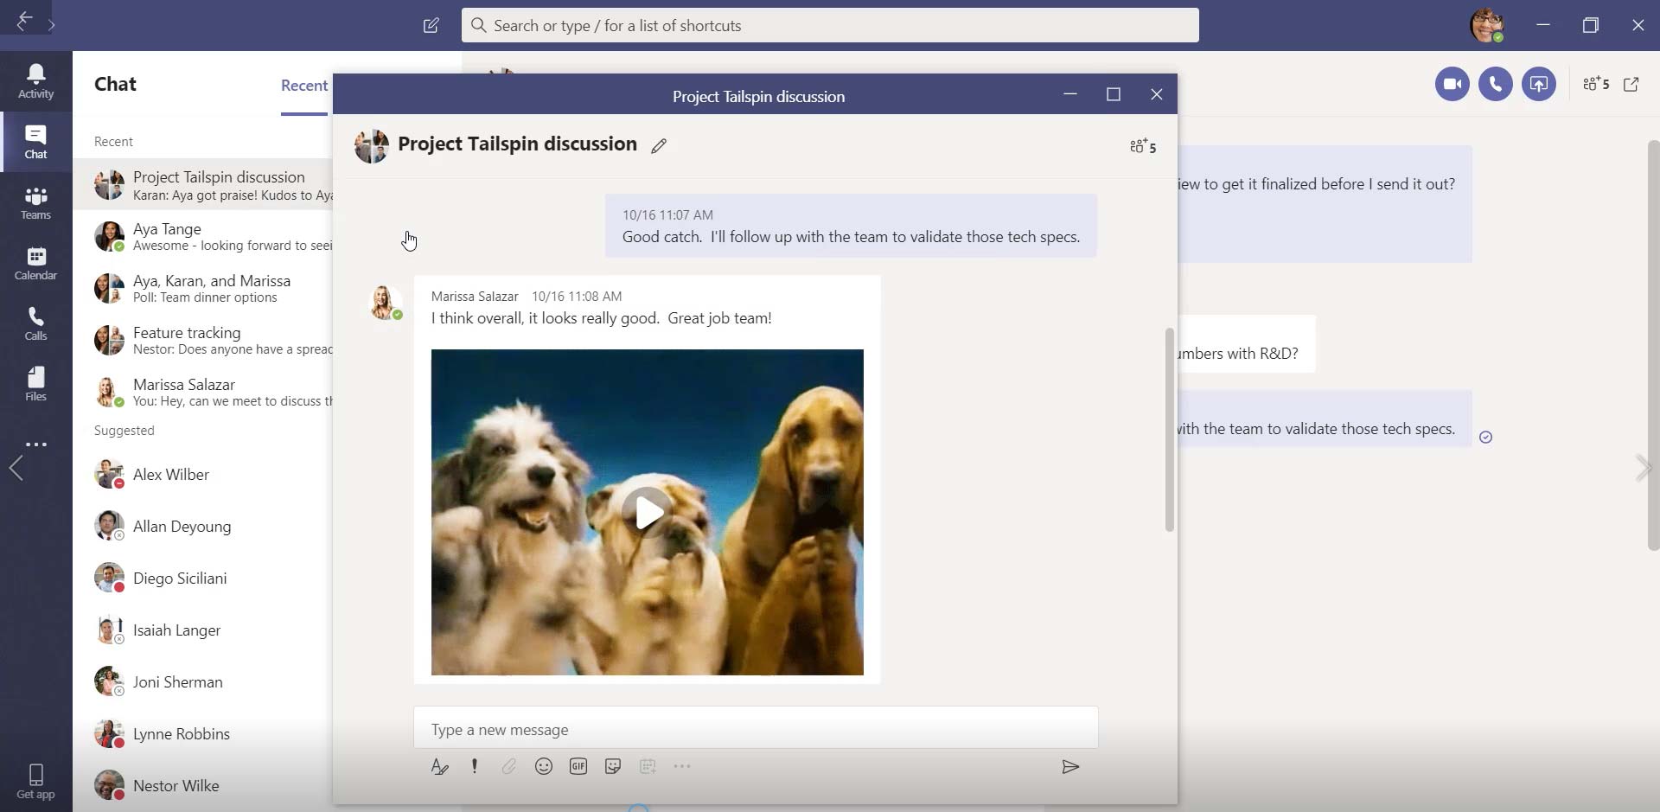
Task: Click the main window chat scrollbar
Action: click(1653, 346)
